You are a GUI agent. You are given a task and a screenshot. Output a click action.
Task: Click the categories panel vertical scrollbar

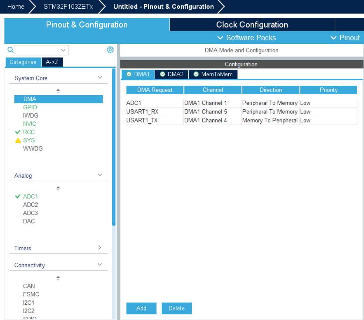coord(114,147)
